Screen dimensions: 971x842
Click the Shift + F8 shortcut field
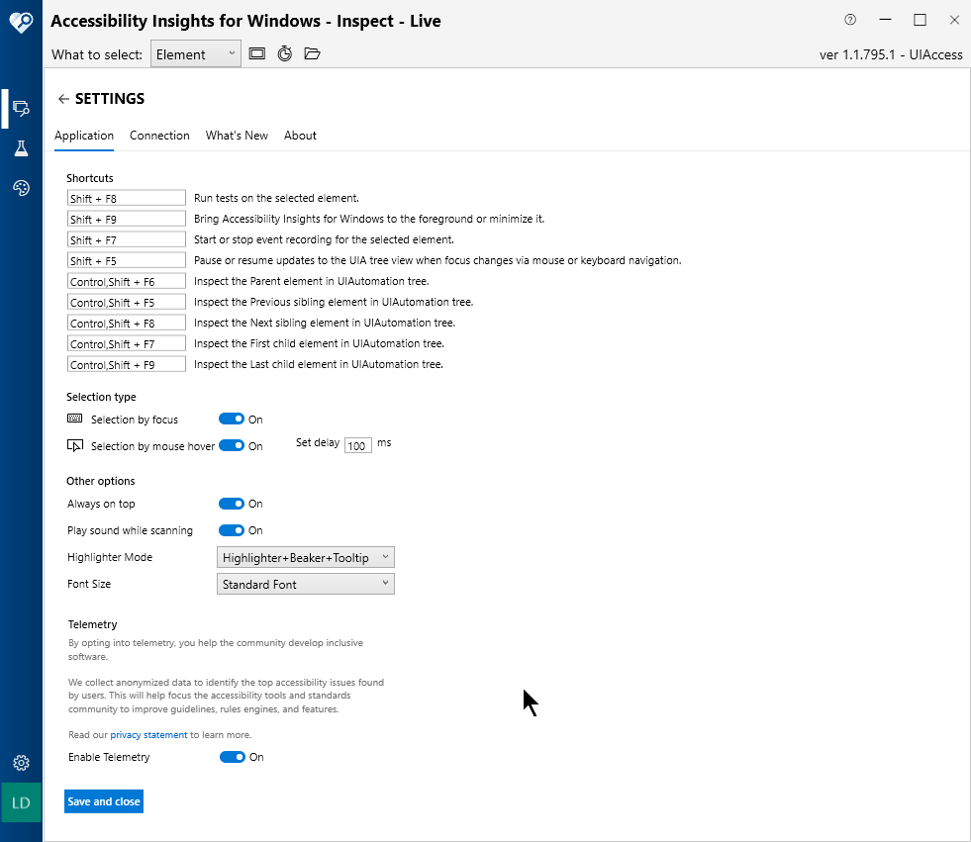pos(127,198)
